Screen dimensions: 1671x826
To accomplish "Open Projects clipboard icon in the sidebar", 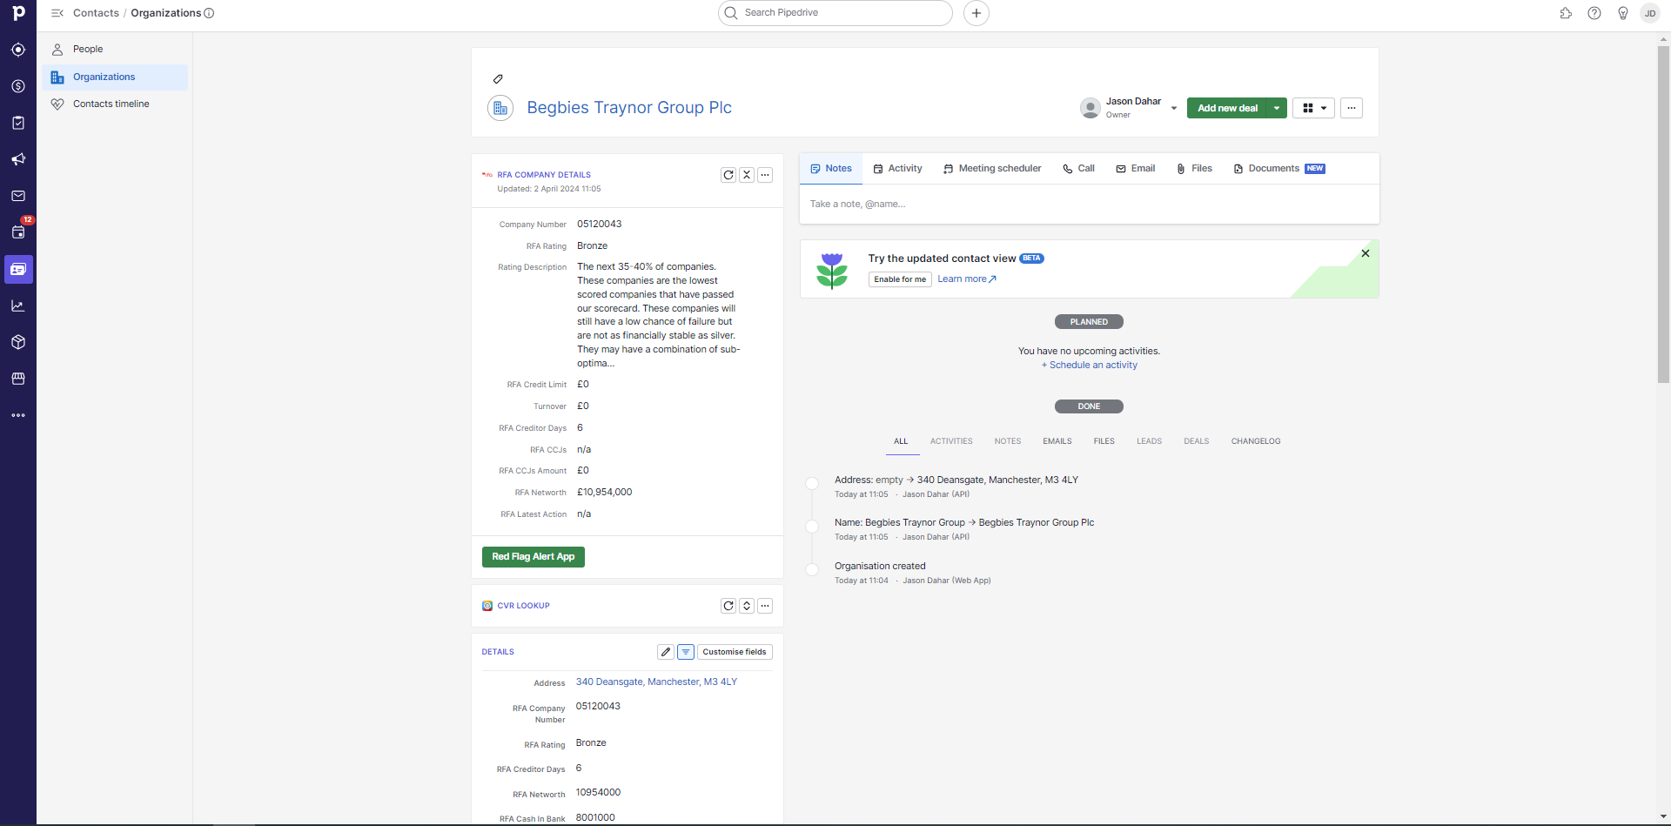I will coord(18,123).
